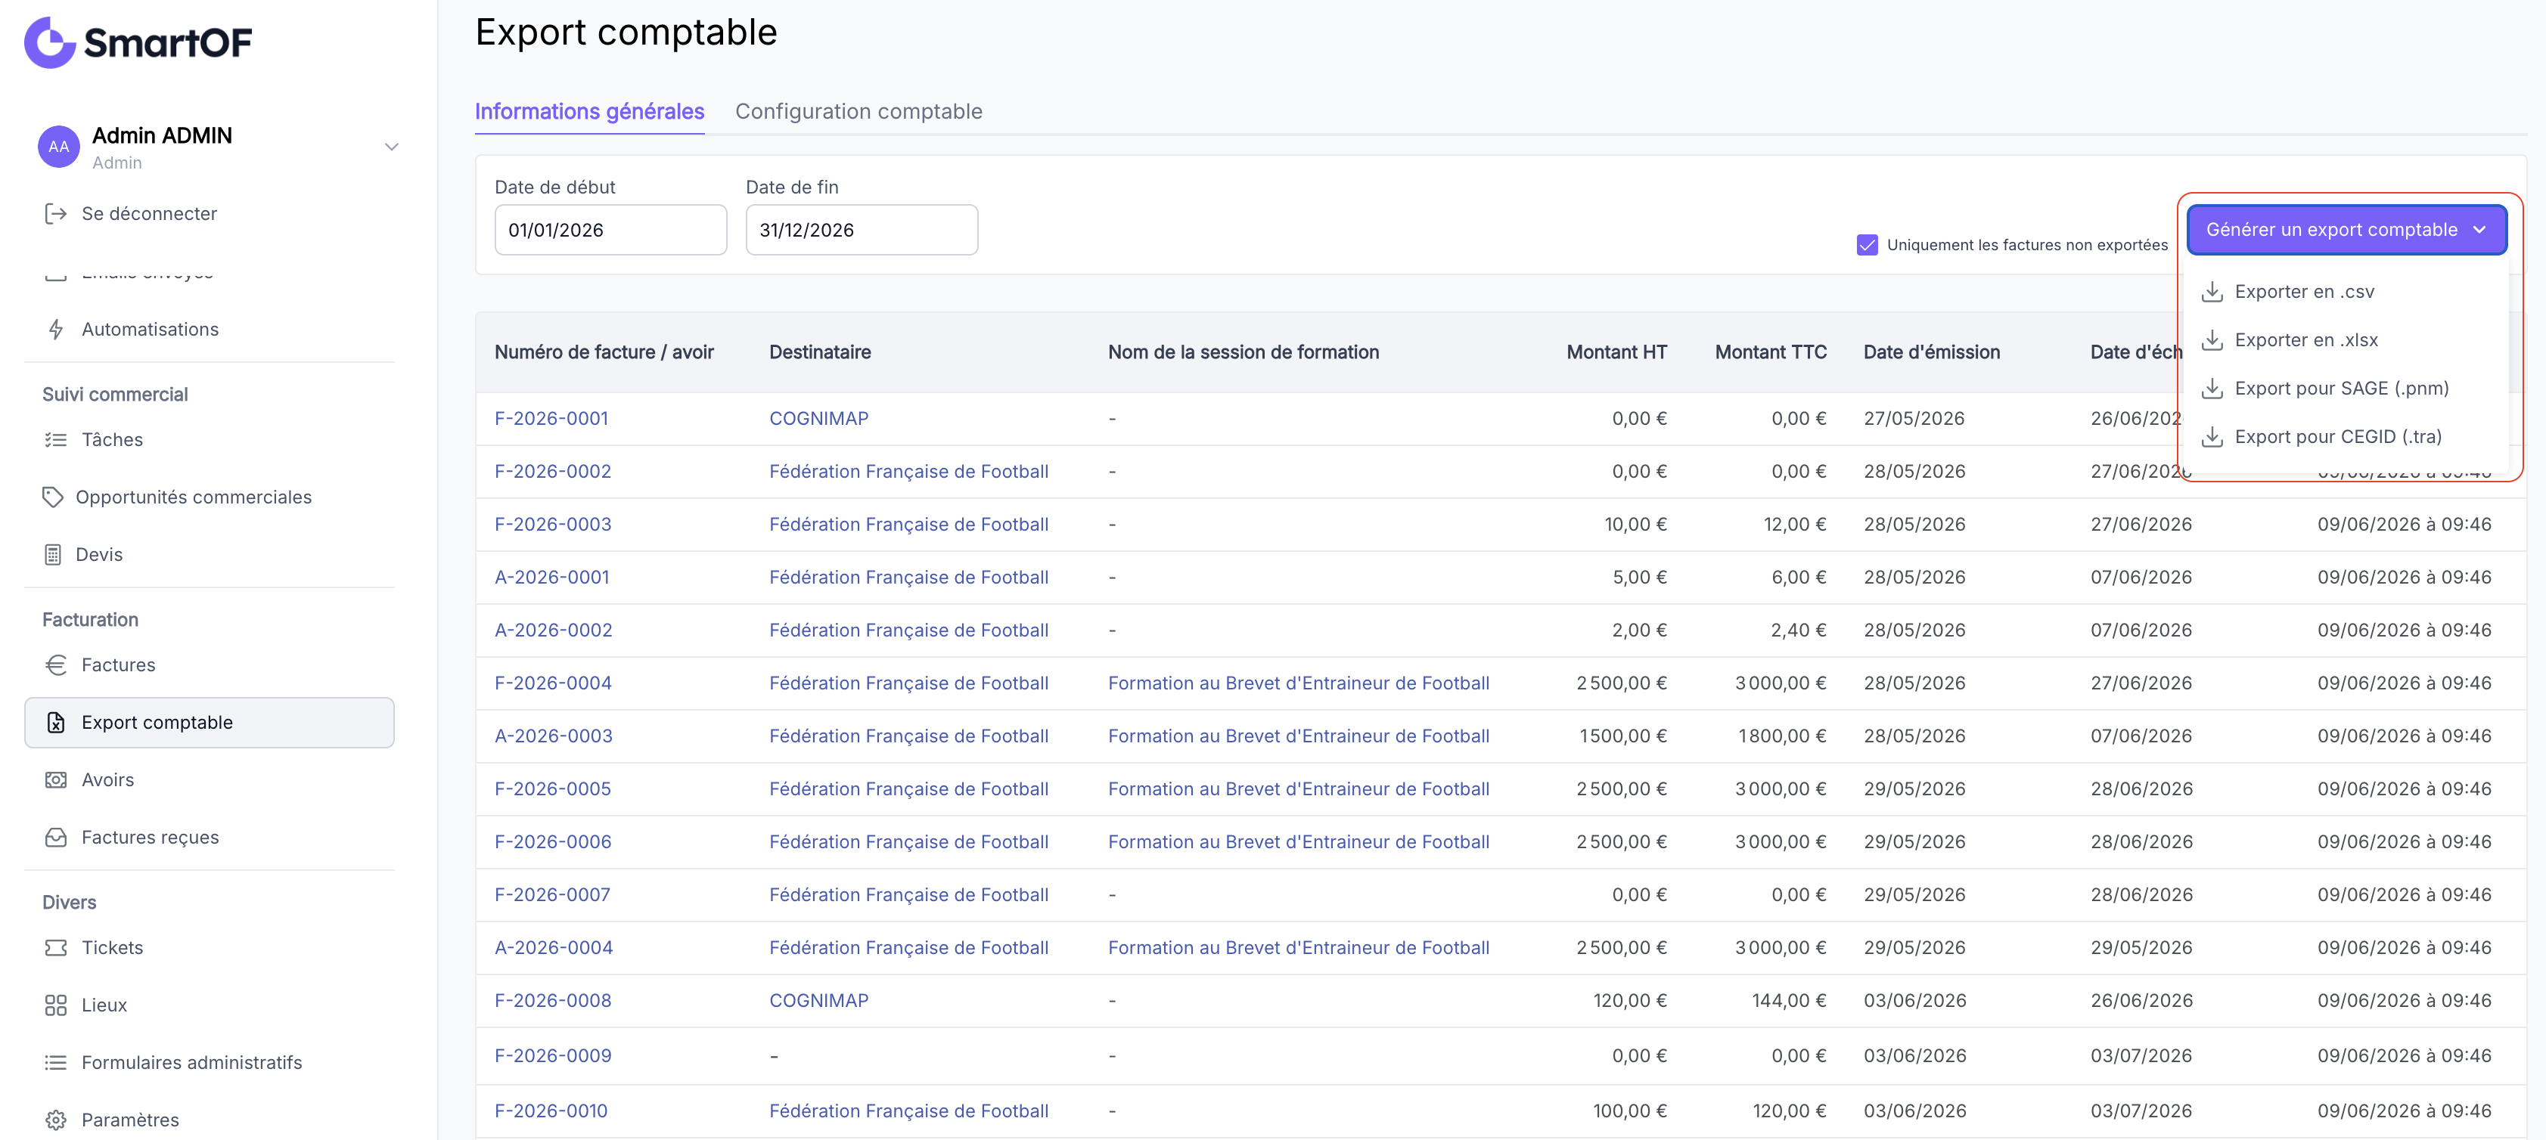
Task: Open Avoirs page
Action: pos(107,779)
